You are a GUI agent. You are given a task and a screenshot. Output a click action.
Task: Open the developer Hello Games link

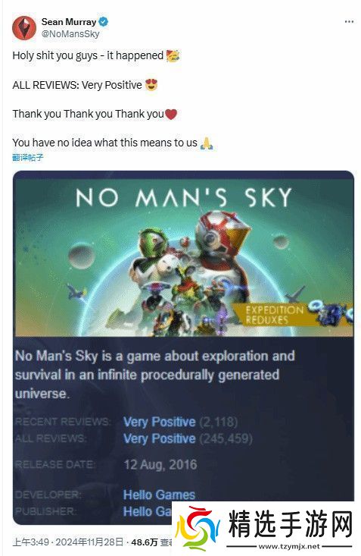click(x=159, y=495)
